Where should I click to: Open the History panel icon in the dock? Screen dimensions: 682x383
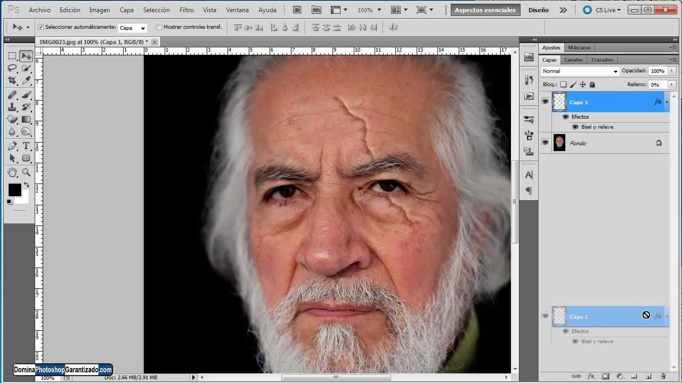[529, 79]
